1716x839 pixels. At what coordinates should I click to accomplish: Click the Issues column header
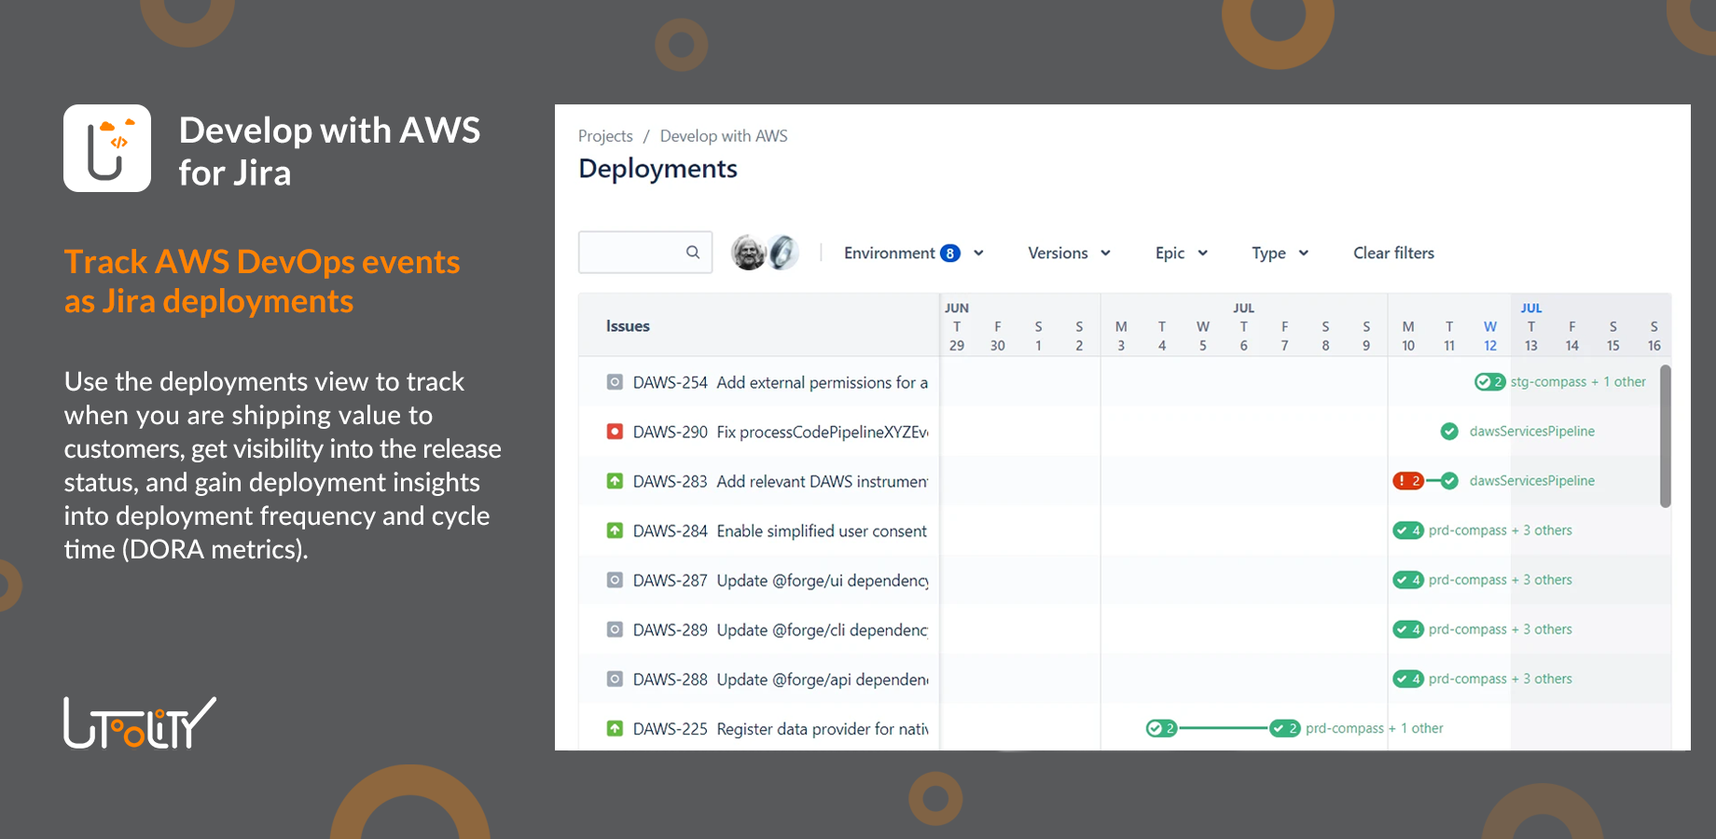(628, 326)
